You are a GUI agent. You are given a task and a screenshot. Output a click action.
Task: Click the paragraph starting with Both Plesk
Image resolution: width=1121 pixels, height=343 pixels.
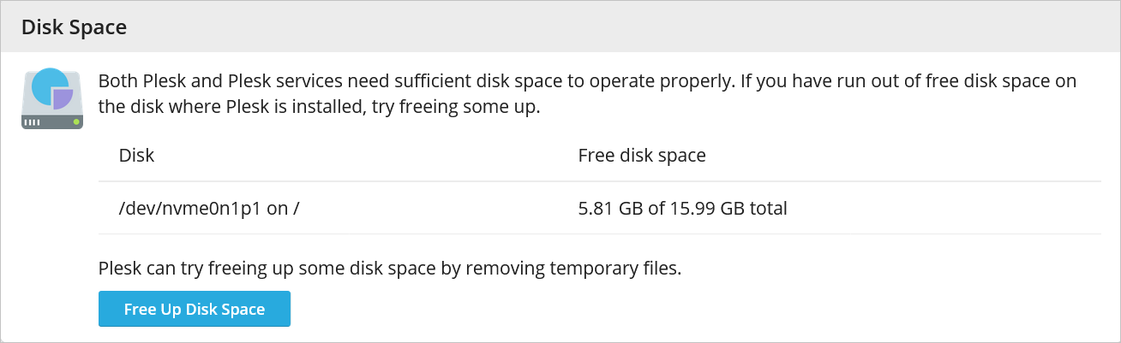pos(587,95)
